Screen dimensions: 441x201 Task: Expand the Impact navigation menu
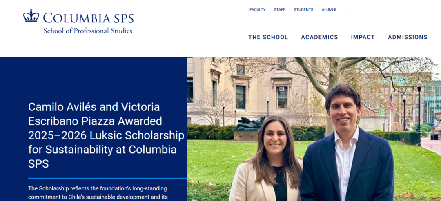363,37
